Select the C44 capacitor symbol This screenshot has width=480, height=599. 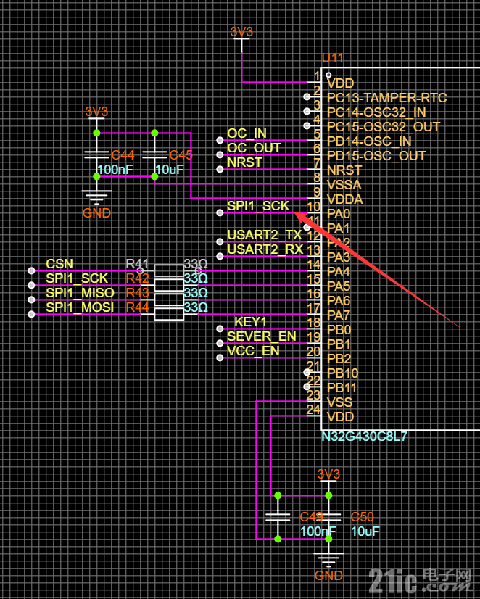tap(96, 154)
